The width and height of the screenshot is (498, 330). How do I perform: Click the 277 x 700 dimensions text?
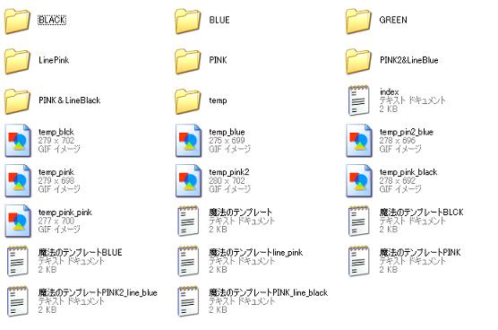tap(56, 221)
